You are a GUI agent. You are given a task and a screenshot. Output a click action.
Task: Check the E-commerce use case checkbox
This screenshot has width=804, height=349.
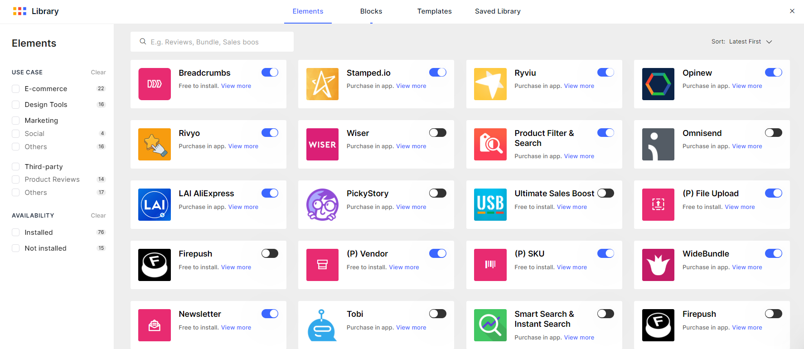16,89
